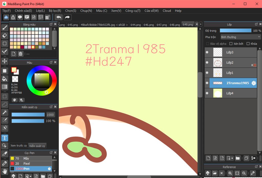This screenshot has width=262, height=178.
Task: Add a new color to the palette
Action: pos(14,54)
